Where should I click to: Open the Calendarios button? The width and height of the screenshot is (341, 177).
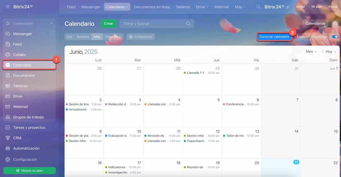(x=315, y=23)
